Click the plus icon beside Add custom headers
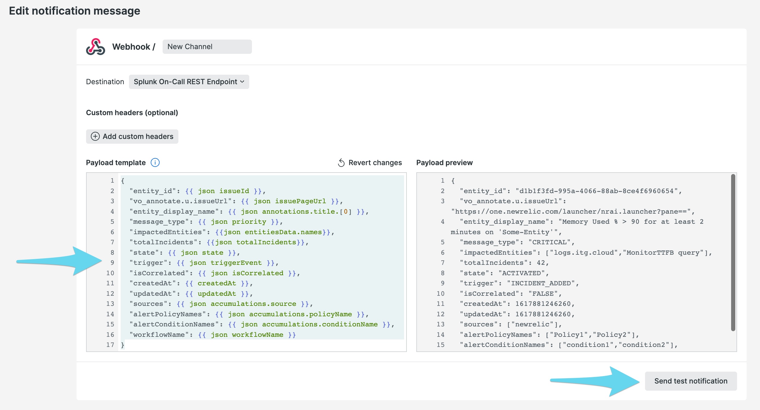The width and height of the screenshot is (760, 410). click(95, 137)
